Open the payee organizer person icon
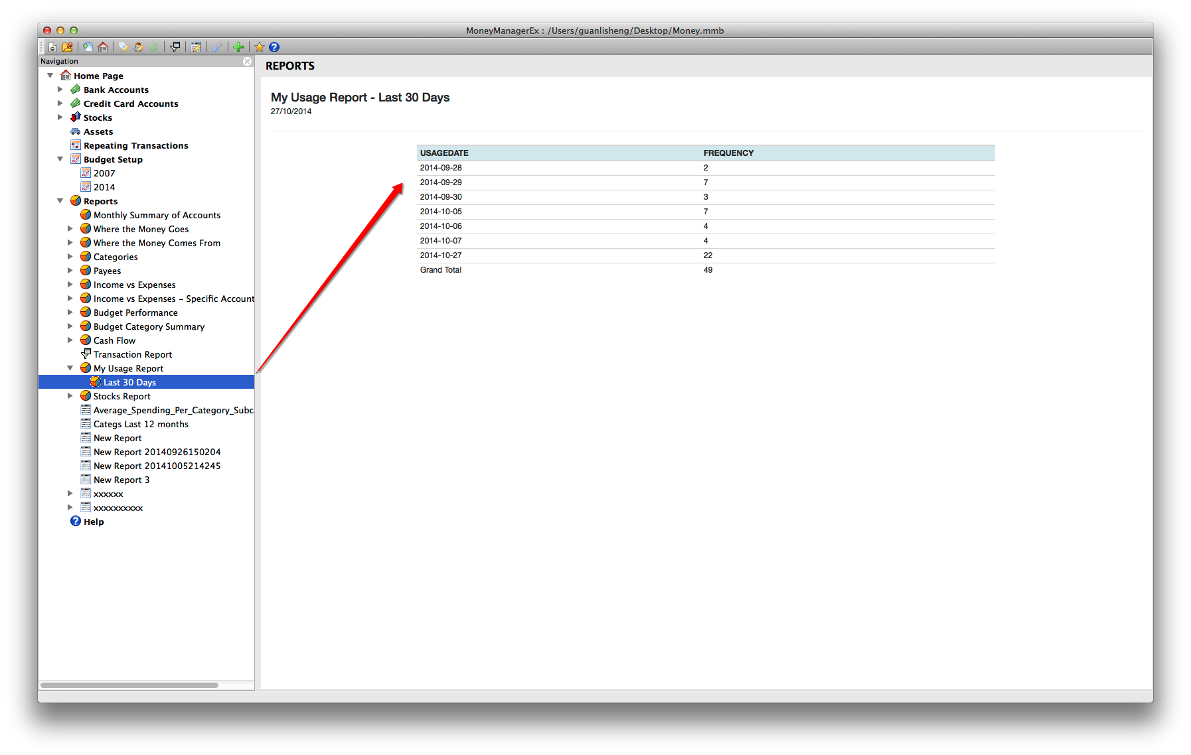The image size is (1191, 755). pos(139,47)
